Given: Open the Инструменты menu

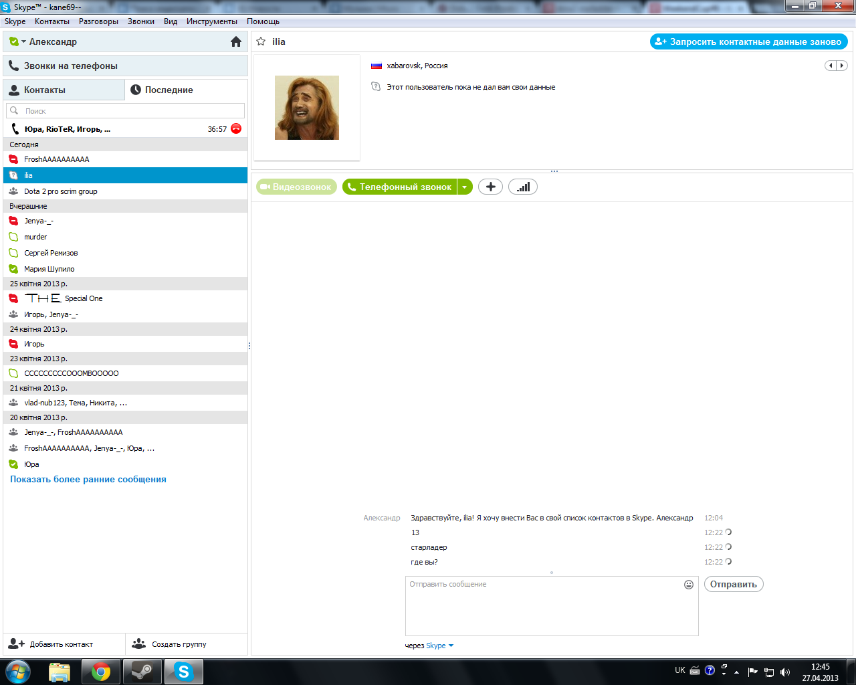Looking at the screenshot, I should [x=212, y=21].
